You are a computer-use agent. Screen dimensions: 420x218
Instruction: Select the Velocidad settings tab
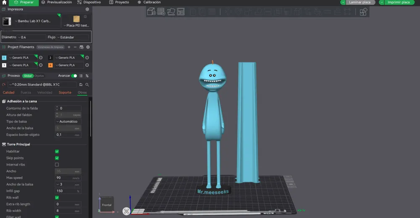[x=45, y=93]
